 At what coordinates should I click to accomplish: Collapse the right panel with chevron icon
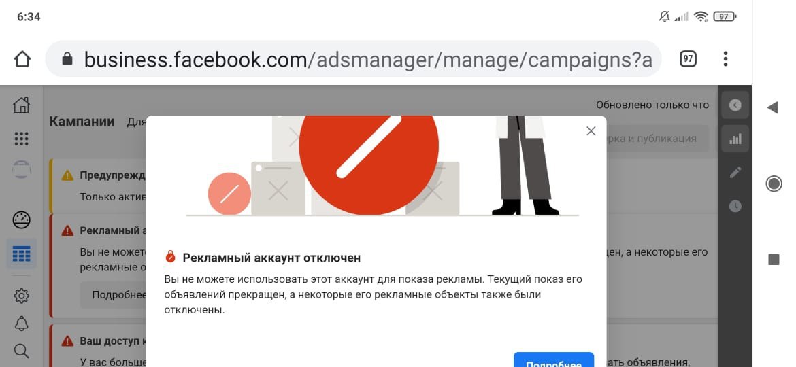735,105
